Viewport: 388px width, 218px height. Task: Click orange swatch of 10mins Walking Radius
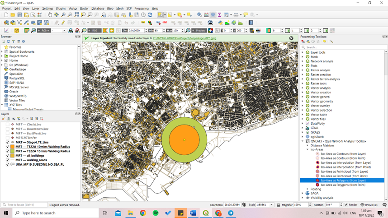(x=13, y=147)
